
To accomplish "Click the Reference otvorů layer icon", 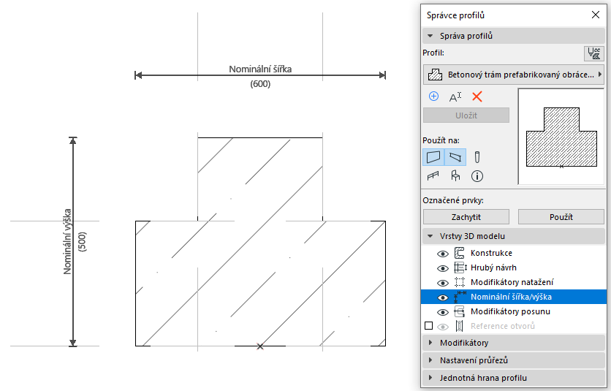I will pyautogui.click(x=460, y=326).
